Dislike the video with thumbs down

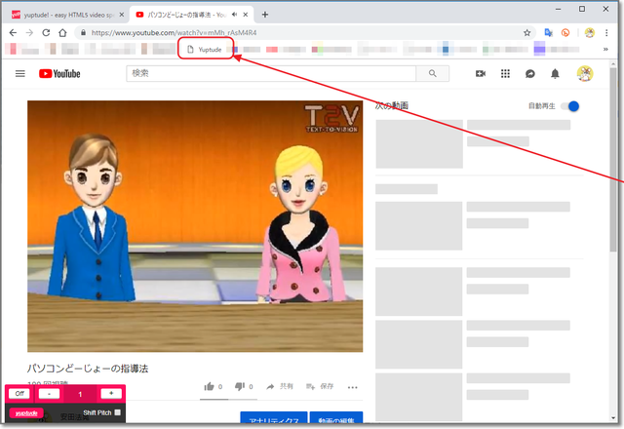pyautogui.click(x=240, y=387)
